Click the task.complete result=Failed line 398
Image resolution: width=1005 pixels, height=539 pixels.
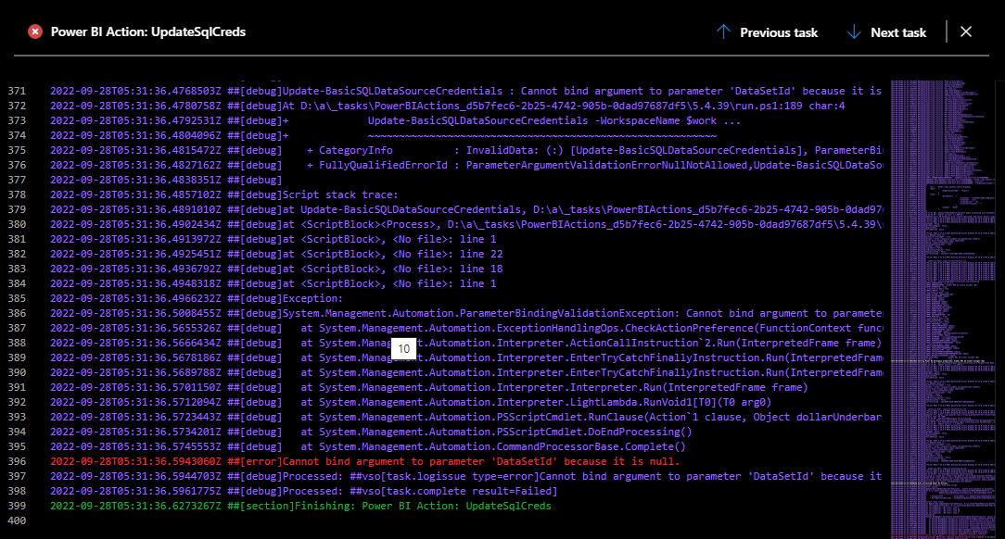(x=304, y=491)
